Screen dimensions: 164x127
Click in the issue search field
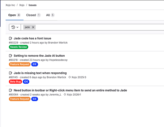pos(97,27)
